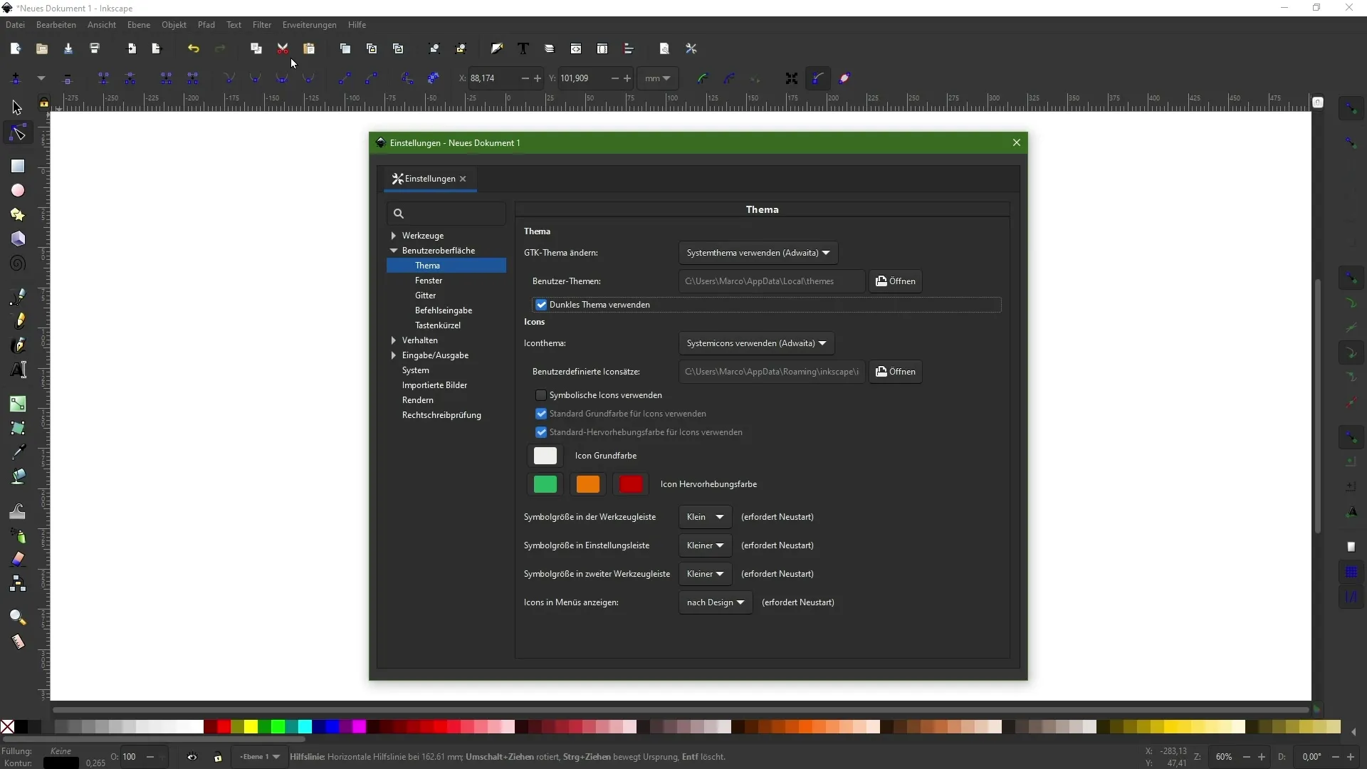Image resolution: width=1367 pixels, height=769 pixels.
Task: Select Rendern in settings tree
Action: click(x=418, y=400)
